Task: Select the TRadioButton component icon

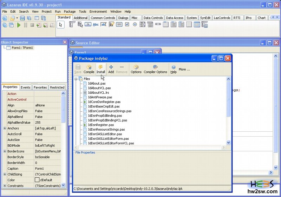Action: 135,24
